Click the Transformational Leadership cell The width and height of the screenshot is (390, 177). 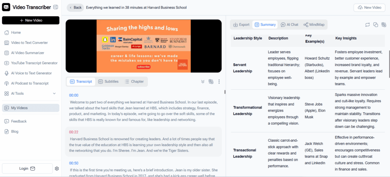click(248, 111)
